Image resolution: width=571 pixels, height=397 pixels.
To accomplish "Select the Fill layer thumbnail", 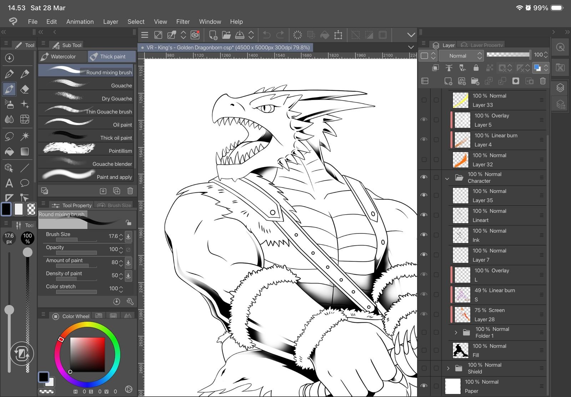I will pos(460,350).
